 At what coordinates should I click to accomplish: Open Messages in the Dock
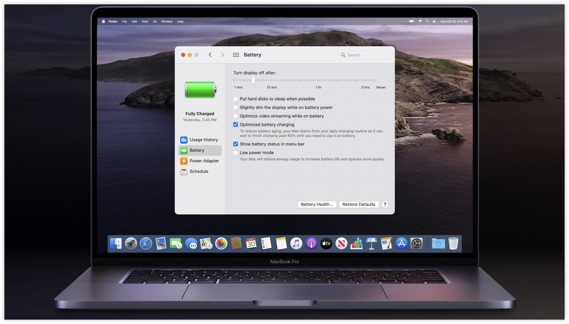[x=191, y=243]
